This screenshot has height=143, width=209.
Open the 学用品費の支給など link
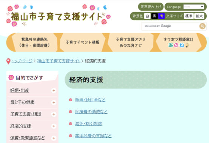pyautogui.click(x=93, y=136)
